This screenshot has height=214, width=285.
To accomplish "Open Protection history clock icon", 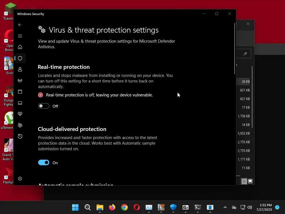I will point(20,136).
